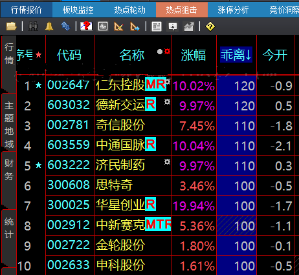Click the 7.45% gain value

pyautogui.click(x=197, y=126)
